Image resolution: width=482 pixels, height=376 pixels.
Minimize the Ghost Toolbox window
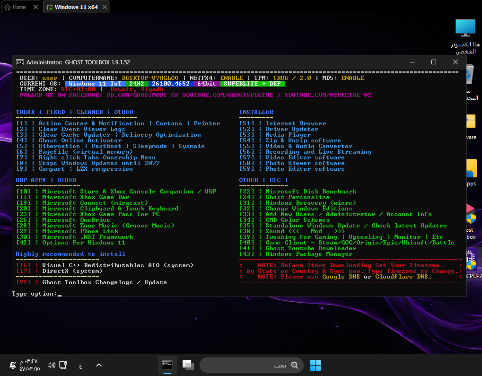[412, 62]
